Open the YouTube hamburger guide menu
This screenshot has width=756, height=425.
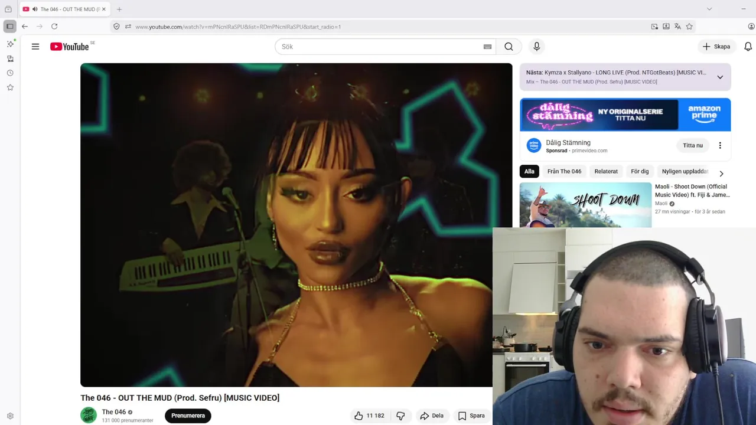[x=35, y=47]
